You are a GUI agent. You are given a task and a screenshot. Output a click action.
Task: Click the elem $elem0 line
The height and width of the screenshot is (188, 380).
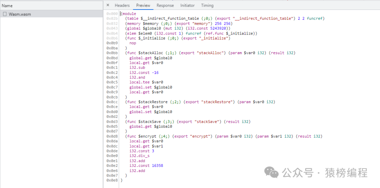[x=191, y=33]
